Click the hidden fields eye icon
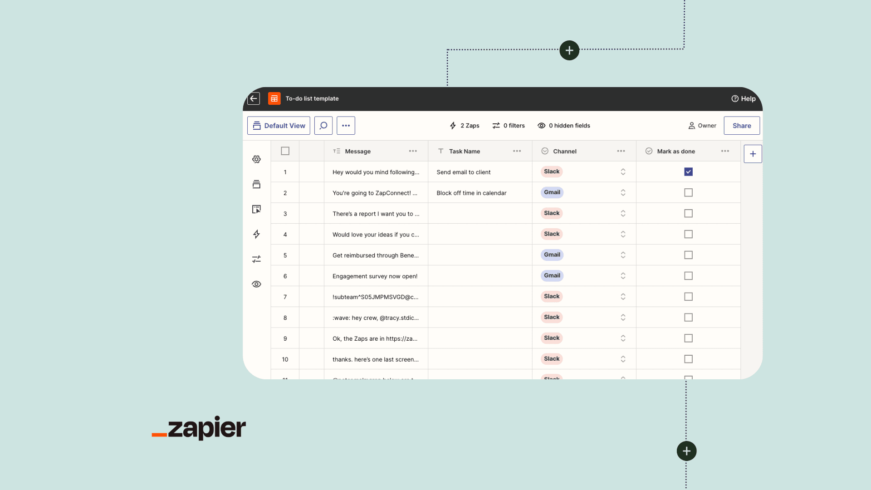This screenshot has height=490, width=871. pyautogui.click(x=541, y=126)
